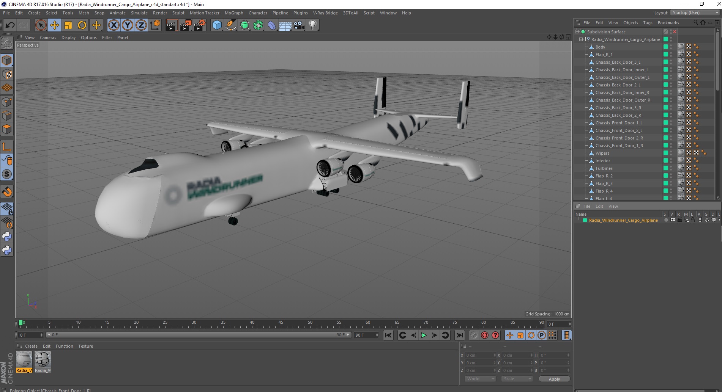The image size is (722, 392).
Task: Click the X position input field
Action: click(481, 355)
